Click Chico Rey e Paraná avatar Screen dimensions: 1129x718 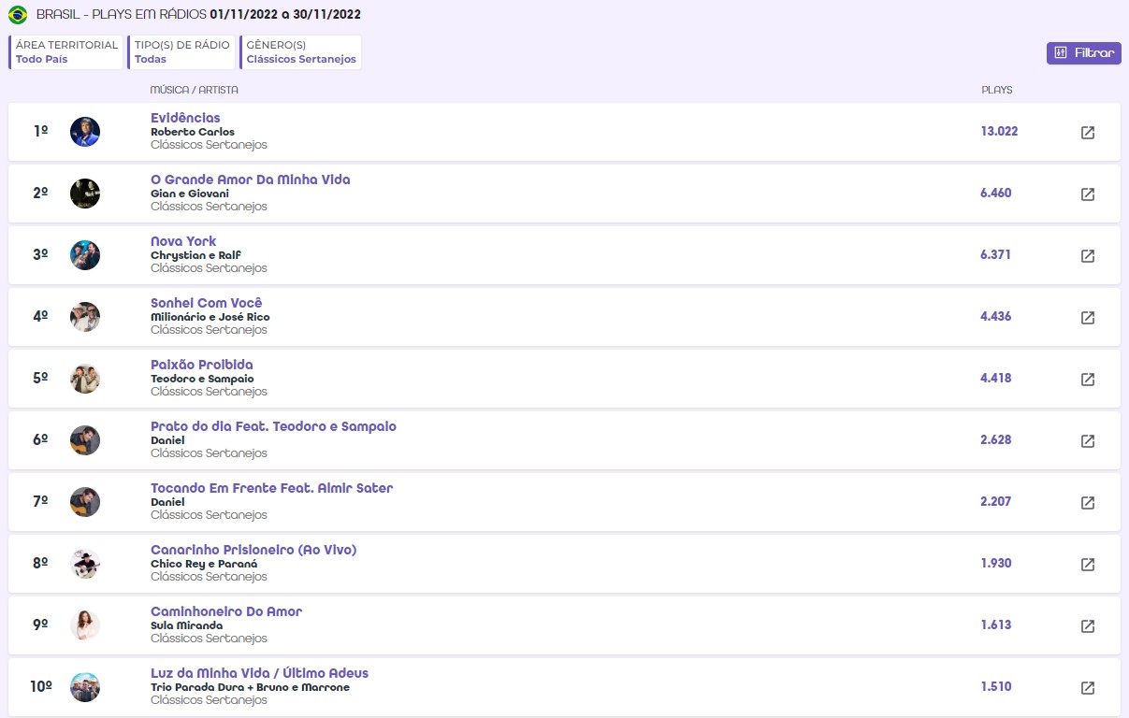point(85,564)
